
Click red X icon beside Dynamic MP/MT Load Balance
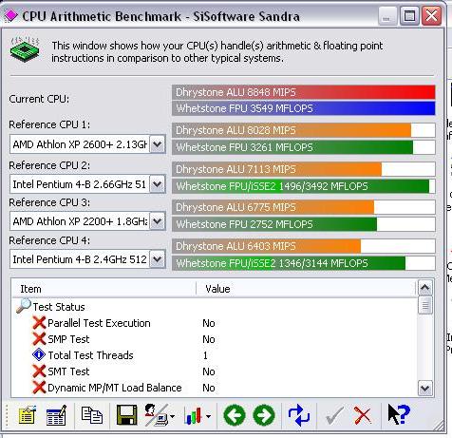(x=39, y=388)
